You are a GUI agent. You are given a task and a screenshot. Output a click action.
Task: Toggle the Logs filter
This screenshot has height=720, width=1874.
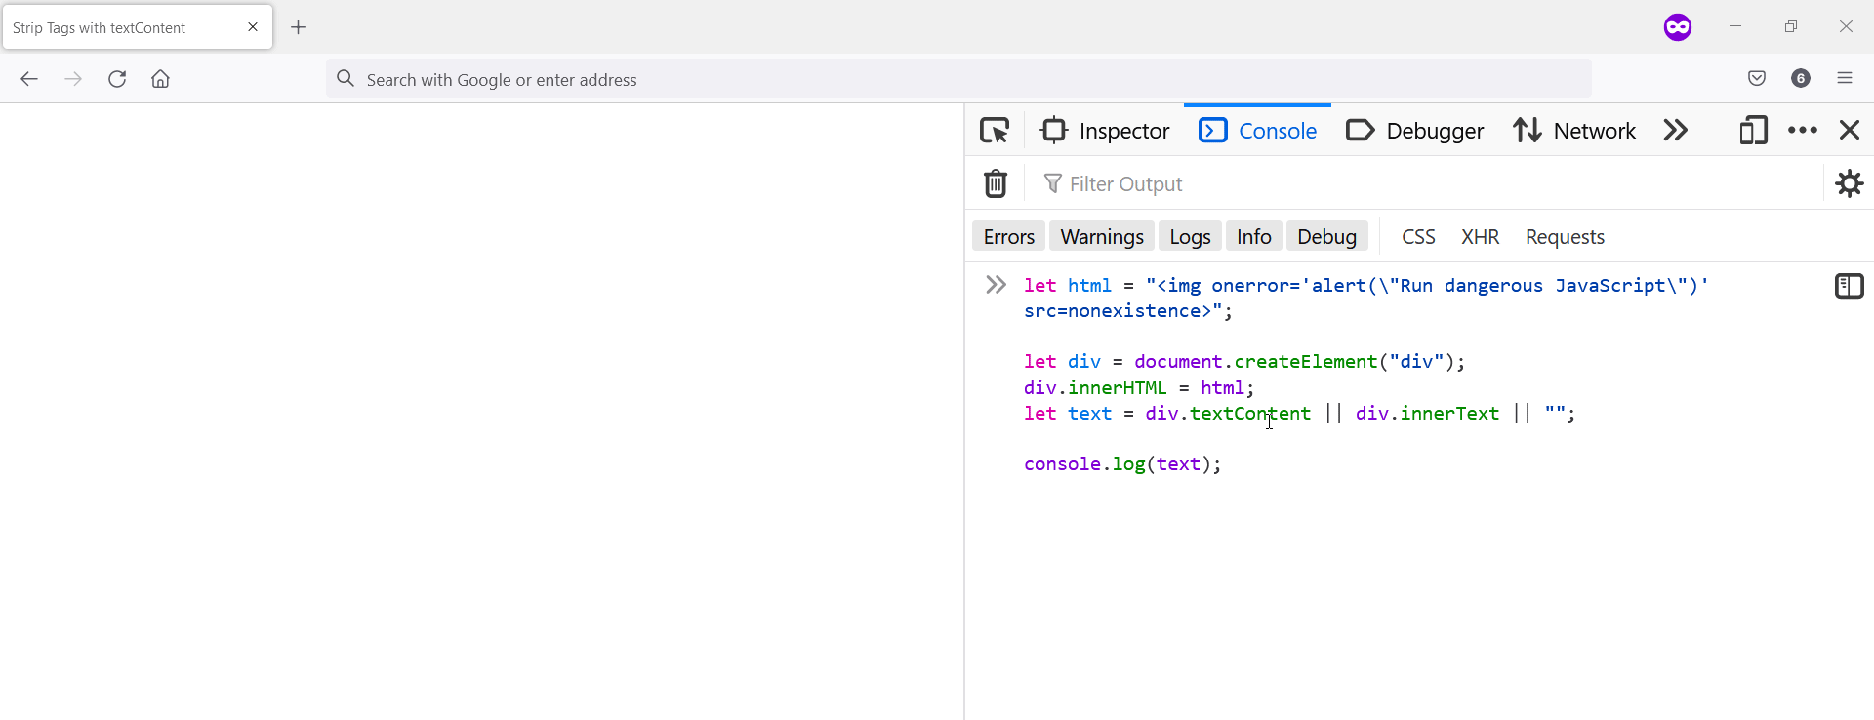point(1190,236)
